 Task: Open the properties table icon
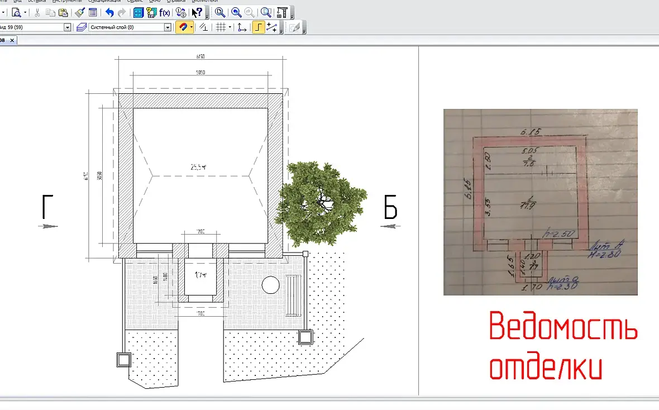[93, 13]
